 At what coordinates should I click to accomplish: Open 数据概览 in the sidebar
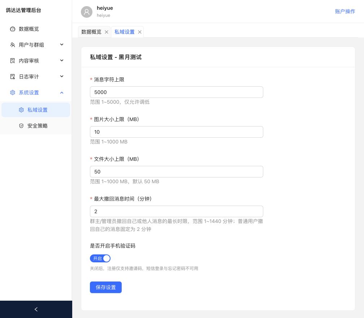click(36, 29)
